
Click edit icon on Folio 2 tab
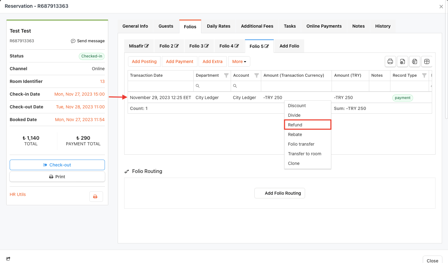point(177,46)
